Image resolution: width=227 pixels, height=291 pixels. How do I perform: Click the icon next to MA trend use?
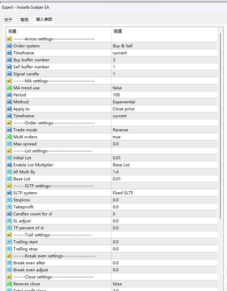pos(9,88)
